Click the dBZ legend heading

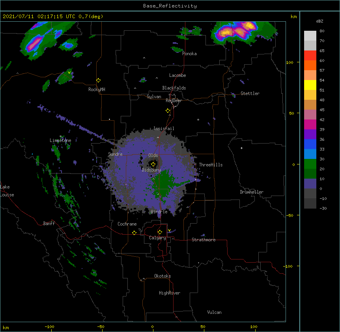pos(319,21)
